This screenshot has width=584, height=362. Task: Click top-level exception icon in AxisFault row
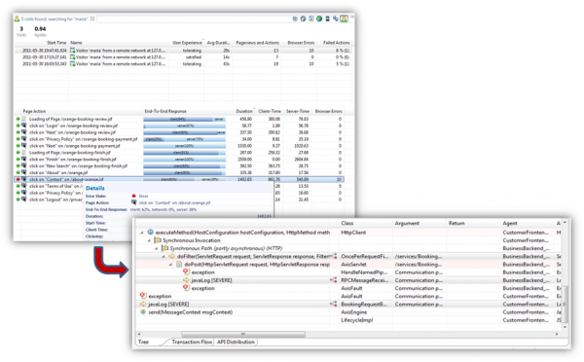(x=143, y=296)
